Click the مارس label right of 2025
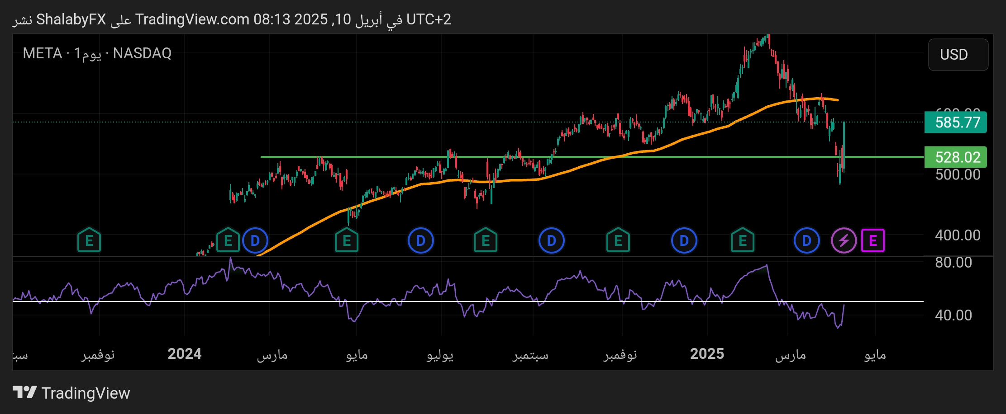1006x414 pixels. click(x=791, y=355)
